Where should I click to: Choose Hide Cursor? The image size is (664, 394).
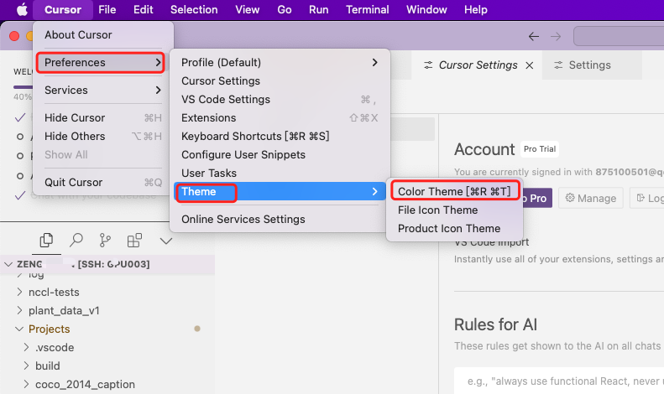tap(103, 117)
